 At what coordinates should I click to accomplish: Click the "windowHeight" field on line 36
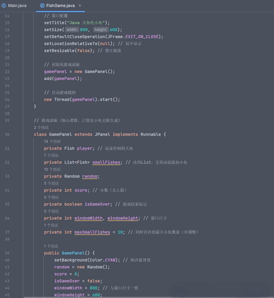click(x=123, y=218)
